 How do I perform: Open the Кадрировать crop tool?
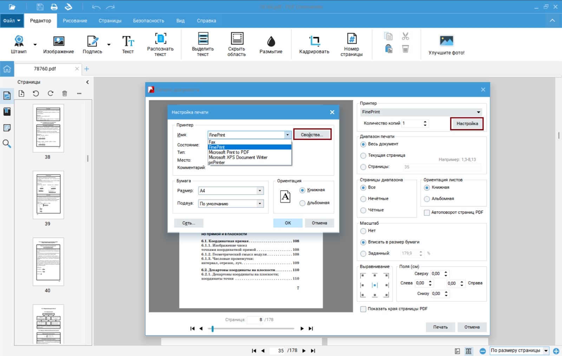coord(314,44)
